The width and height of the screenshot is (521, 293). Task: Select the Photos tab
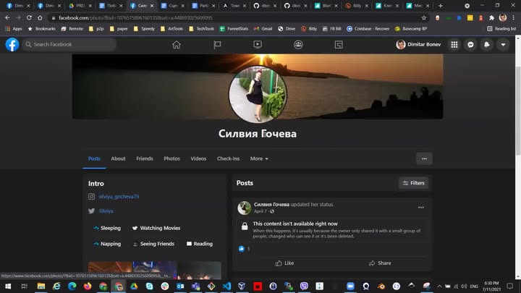click(171, 158)
